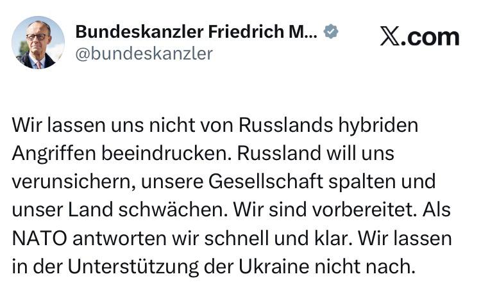Click the X logo
The image size is (481, 297).
390,36
